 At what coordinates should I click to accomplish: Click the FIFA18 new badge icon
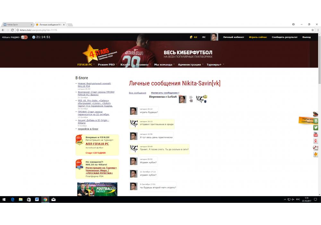pos(79,140)
